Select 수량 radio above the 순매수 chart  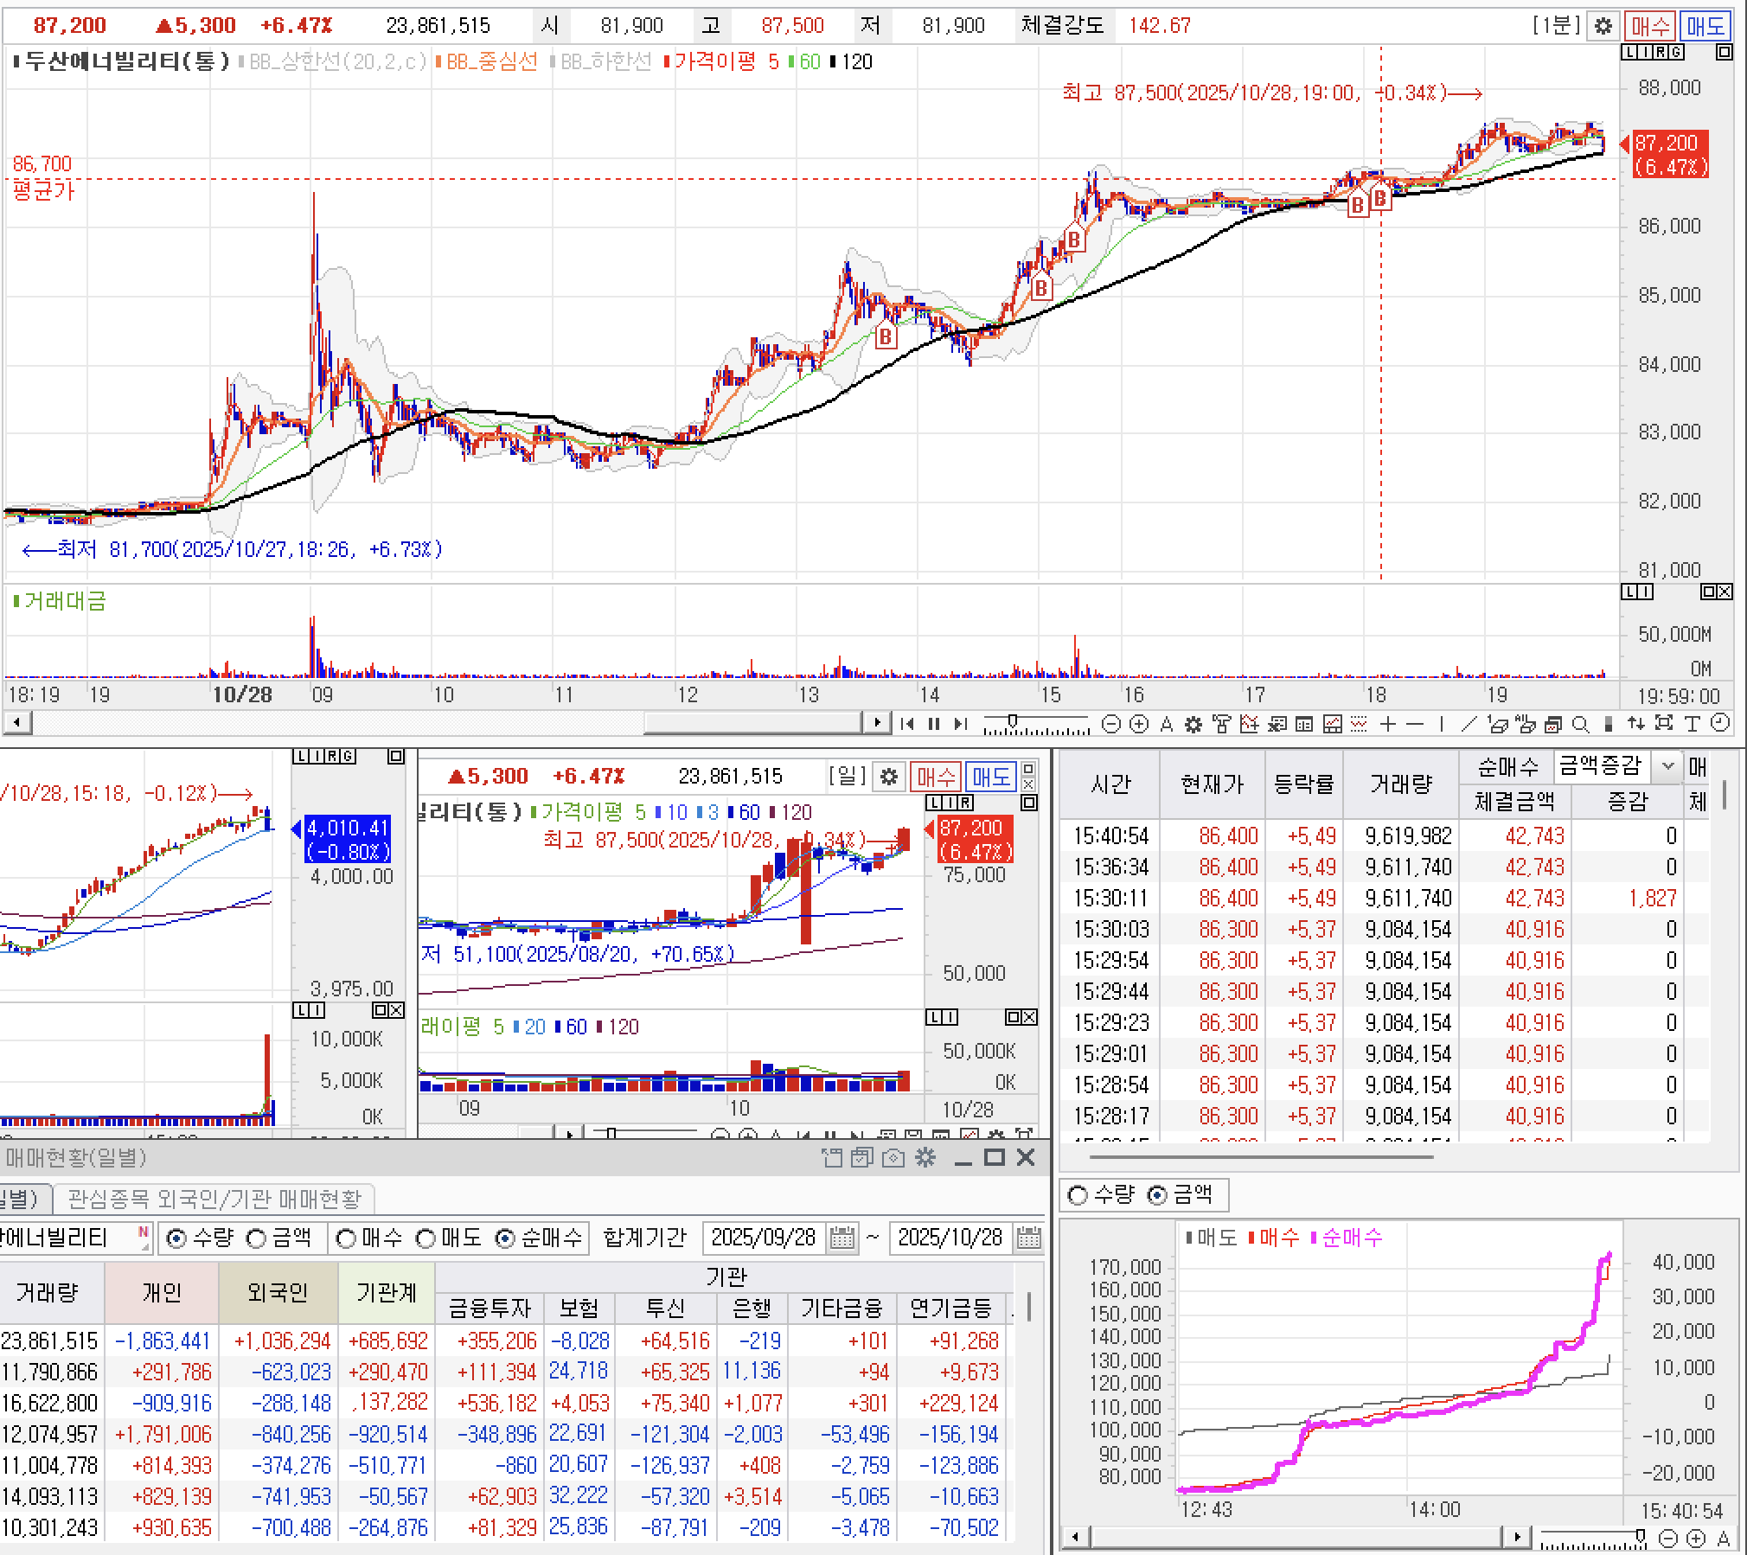1078,1195
